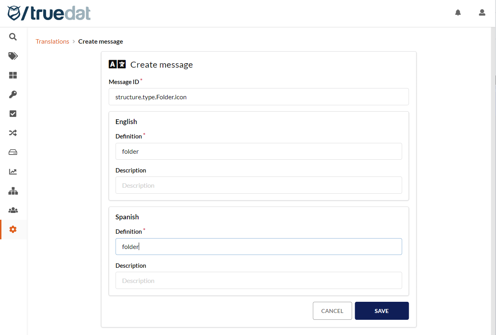
Task: Focus the Message ID input field
Action: [x=259, y=97]
